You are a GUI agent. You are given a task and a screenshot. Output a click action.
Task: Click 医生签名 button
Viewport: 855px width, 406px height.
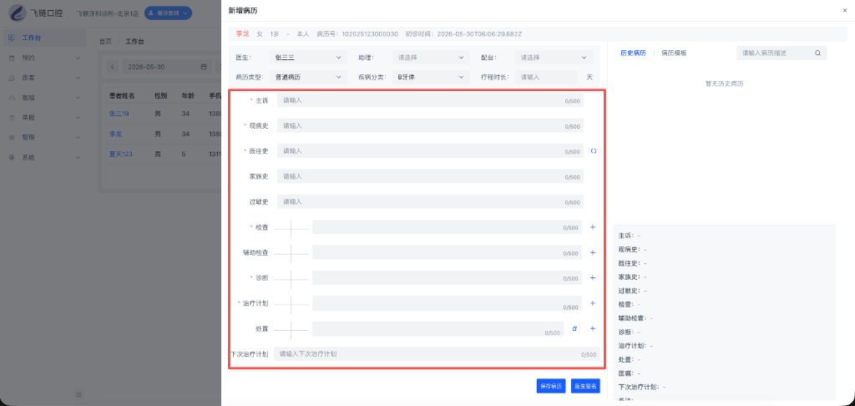(x=585, y=386)
